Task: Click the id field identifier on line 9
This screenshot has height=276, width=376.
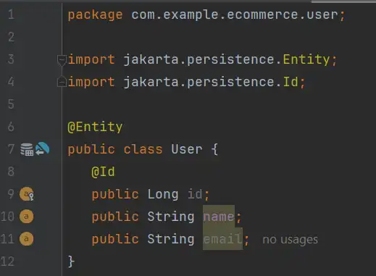Action: (195, 194)
